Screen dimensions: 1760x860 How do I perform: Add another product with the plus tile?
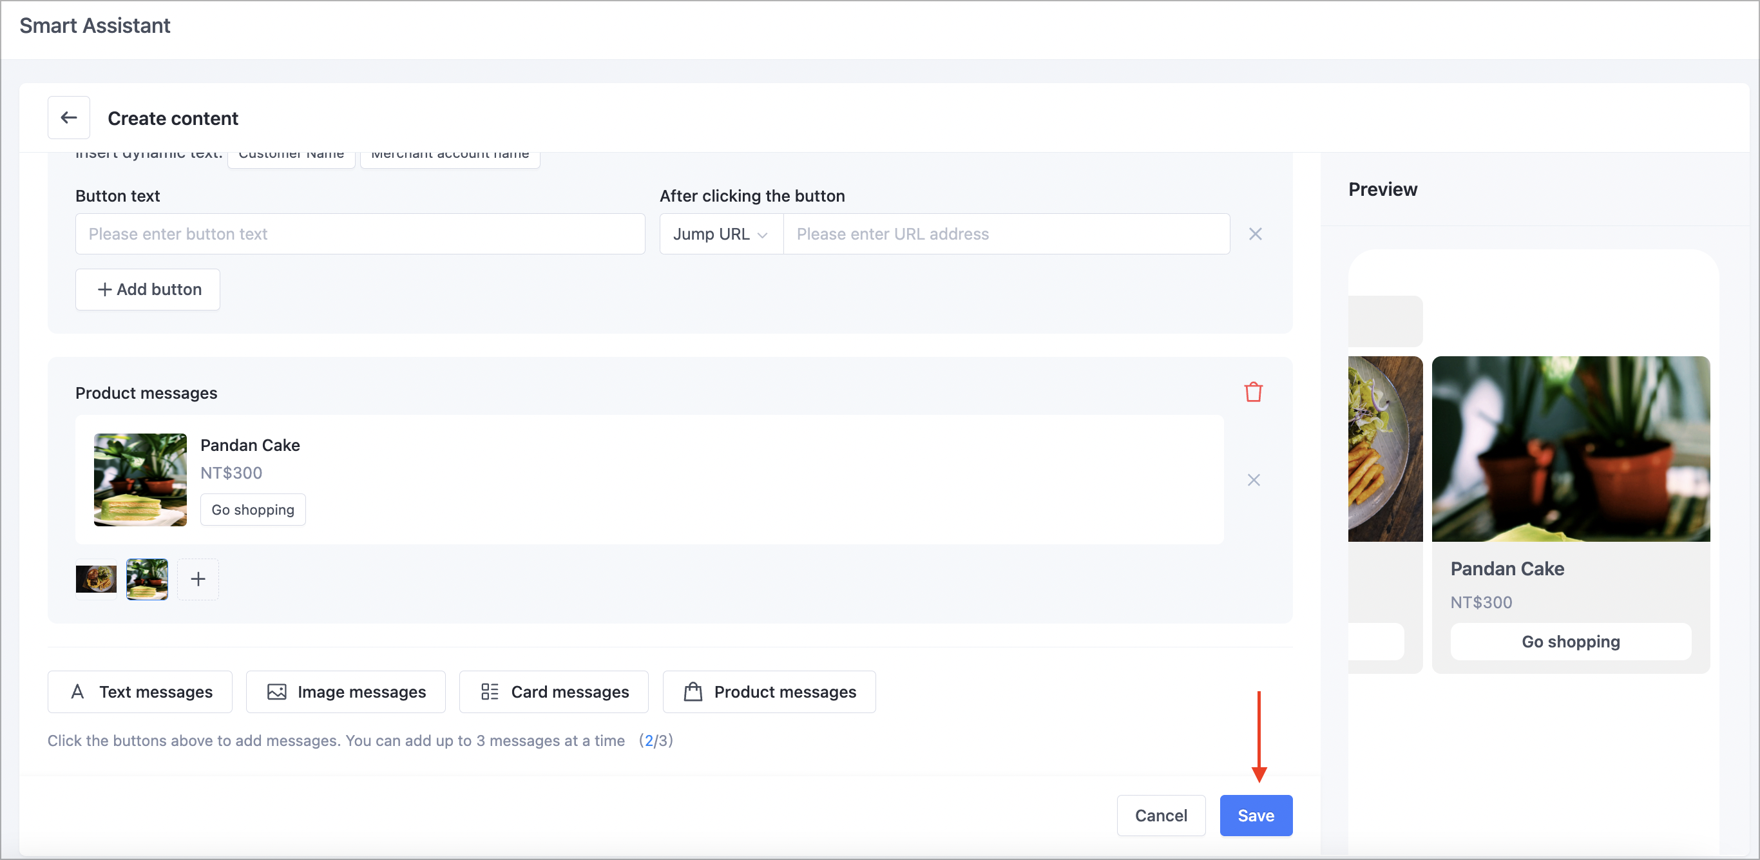click(198, 579)
